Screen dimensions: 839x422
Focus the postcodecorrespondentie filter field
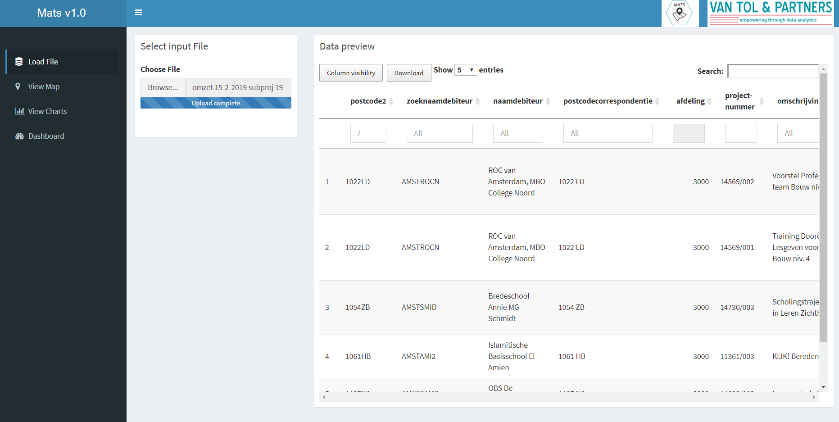tap(608, 133)
